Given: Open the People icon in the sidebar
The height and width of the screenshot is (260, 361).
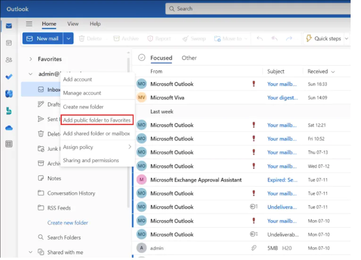Looking at the screenshot, I should 9,60.
